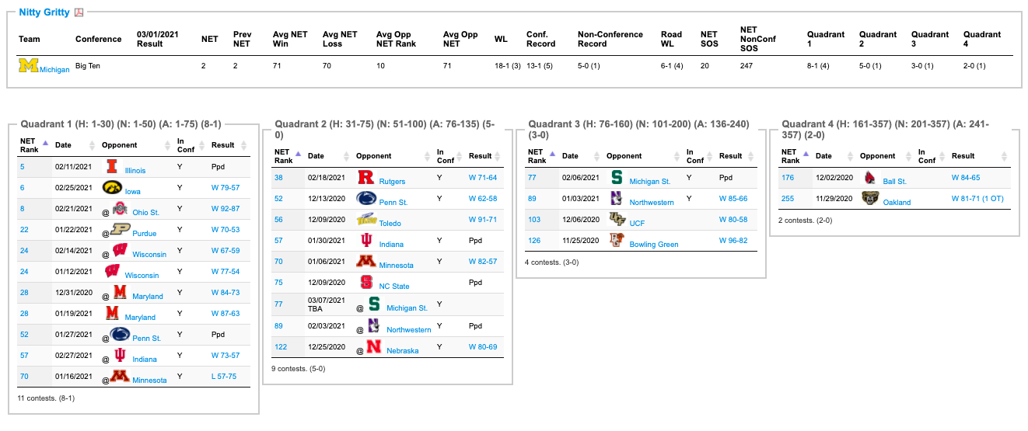Open the Iowa opponent link
This screenshot has width=1028, height=431.
coord(134,190)
